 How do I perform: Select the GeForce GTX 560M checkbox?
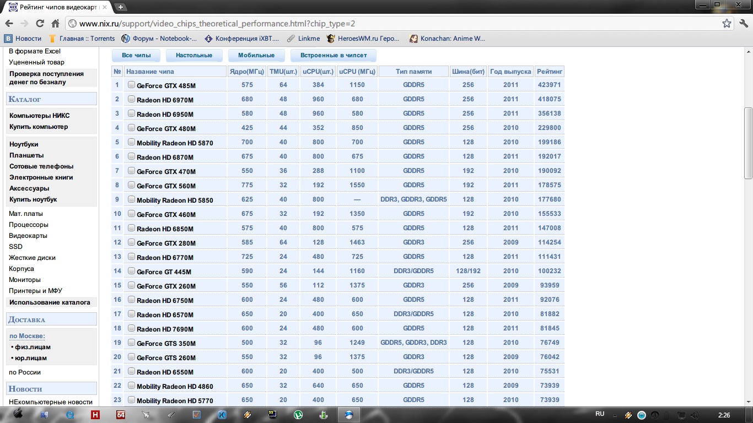pos(131,185)
